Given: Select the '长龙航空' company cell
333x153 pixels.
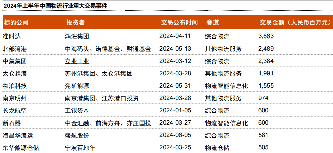Looking at the screenshot, I should [x=15, y=110].
